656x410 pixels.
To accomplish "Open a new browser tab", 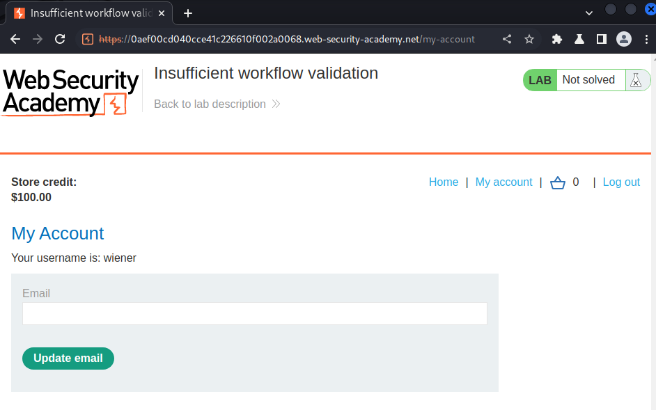I will pyautogui.click(x=188, y=13).
